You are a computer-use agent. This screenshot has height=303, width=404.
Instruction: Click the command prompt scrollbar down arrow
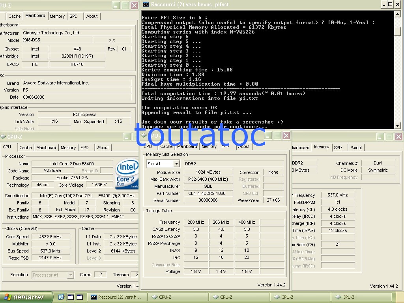point(398,126)
